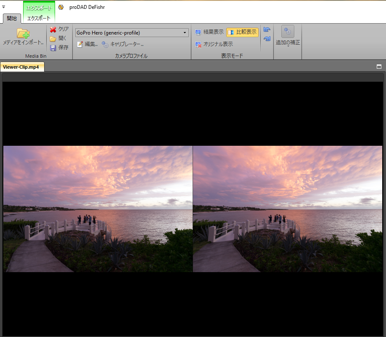Save the project with 保存
Image resolution: width=386 pixels, height=337 pixels.
(59, 48)
